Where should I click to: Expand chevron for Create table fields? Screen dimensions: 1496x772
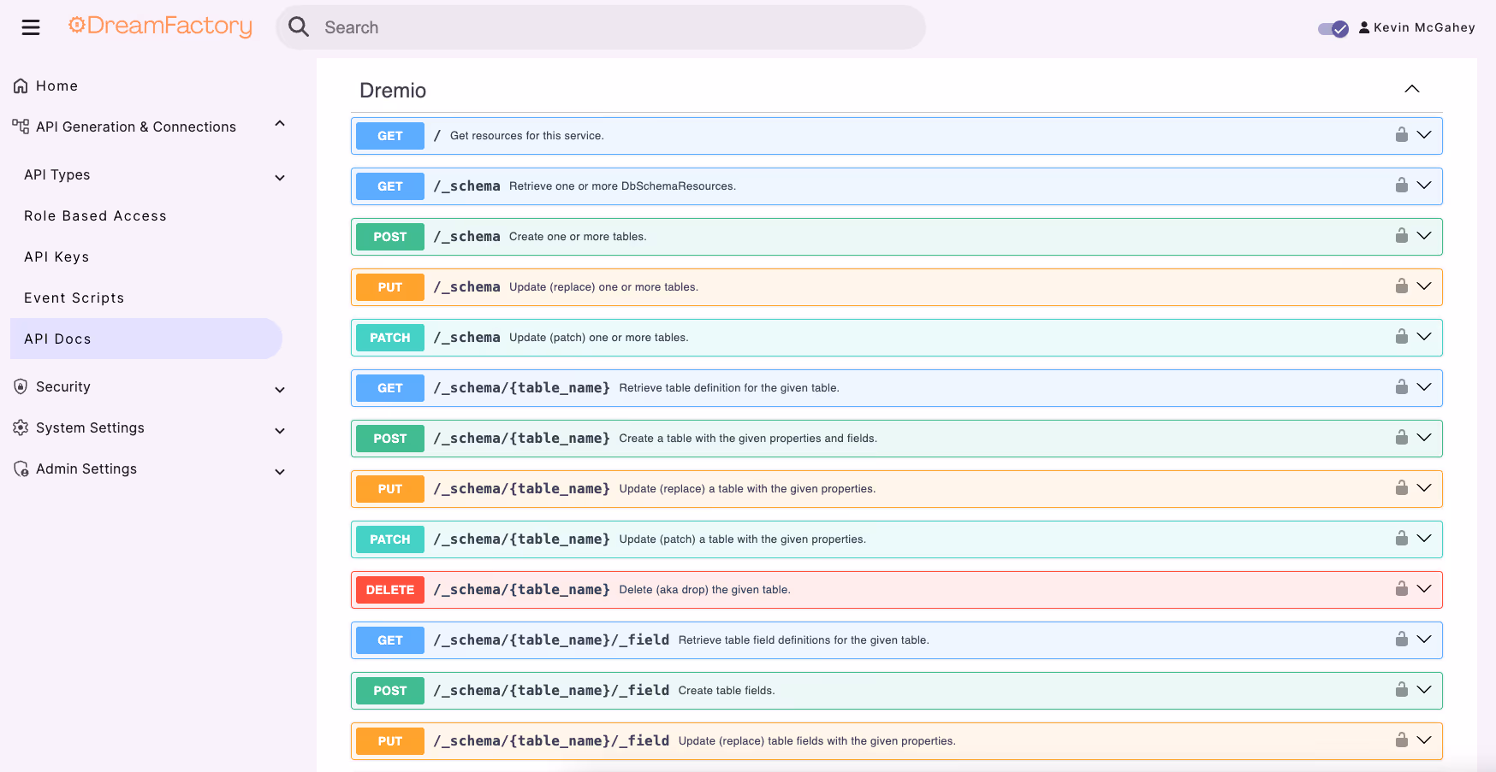click(1424, 690)
